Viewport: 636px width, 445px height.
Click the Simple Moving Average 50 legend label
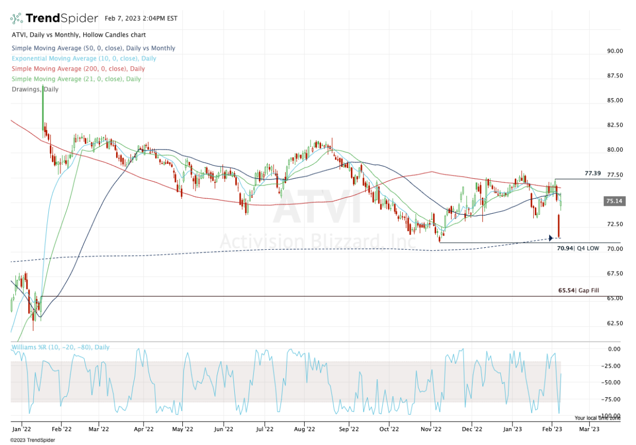coord(93,48)
